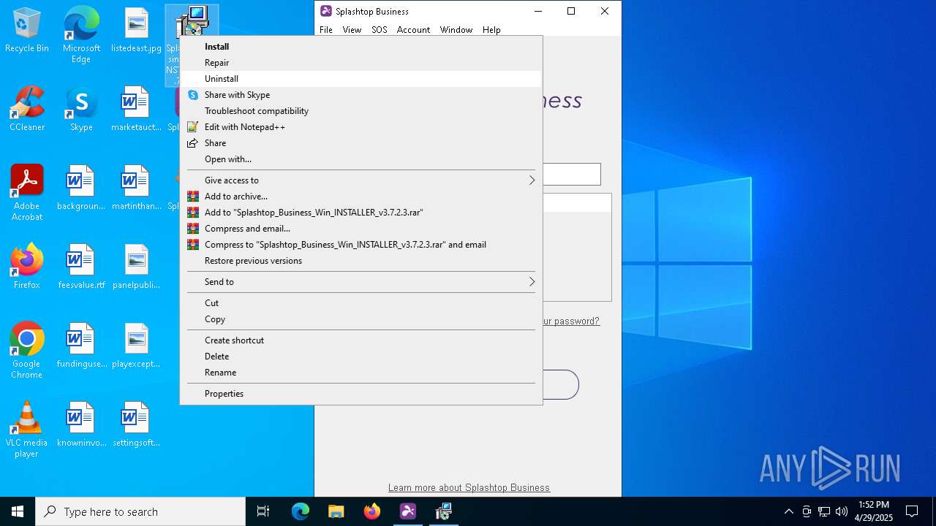This screenshot has height=526, width=936.
Task: Open Adobe Acrobat desktop shortcut
Action: coord(27,194)
